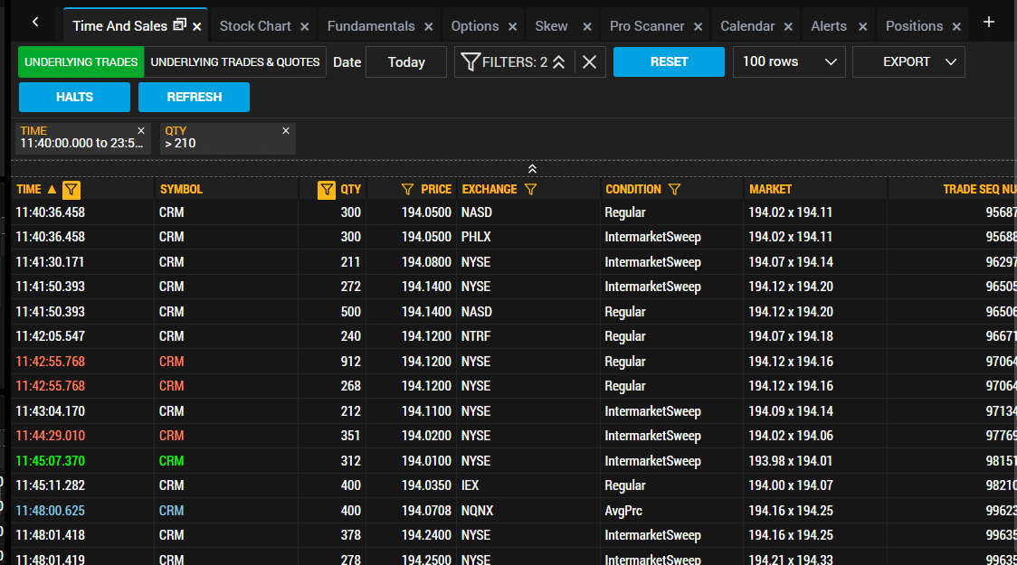Image resolution: width=1017 pixels, height=565 pixels.
Task: Close the Alerts tab
Action: click(862, 26)
